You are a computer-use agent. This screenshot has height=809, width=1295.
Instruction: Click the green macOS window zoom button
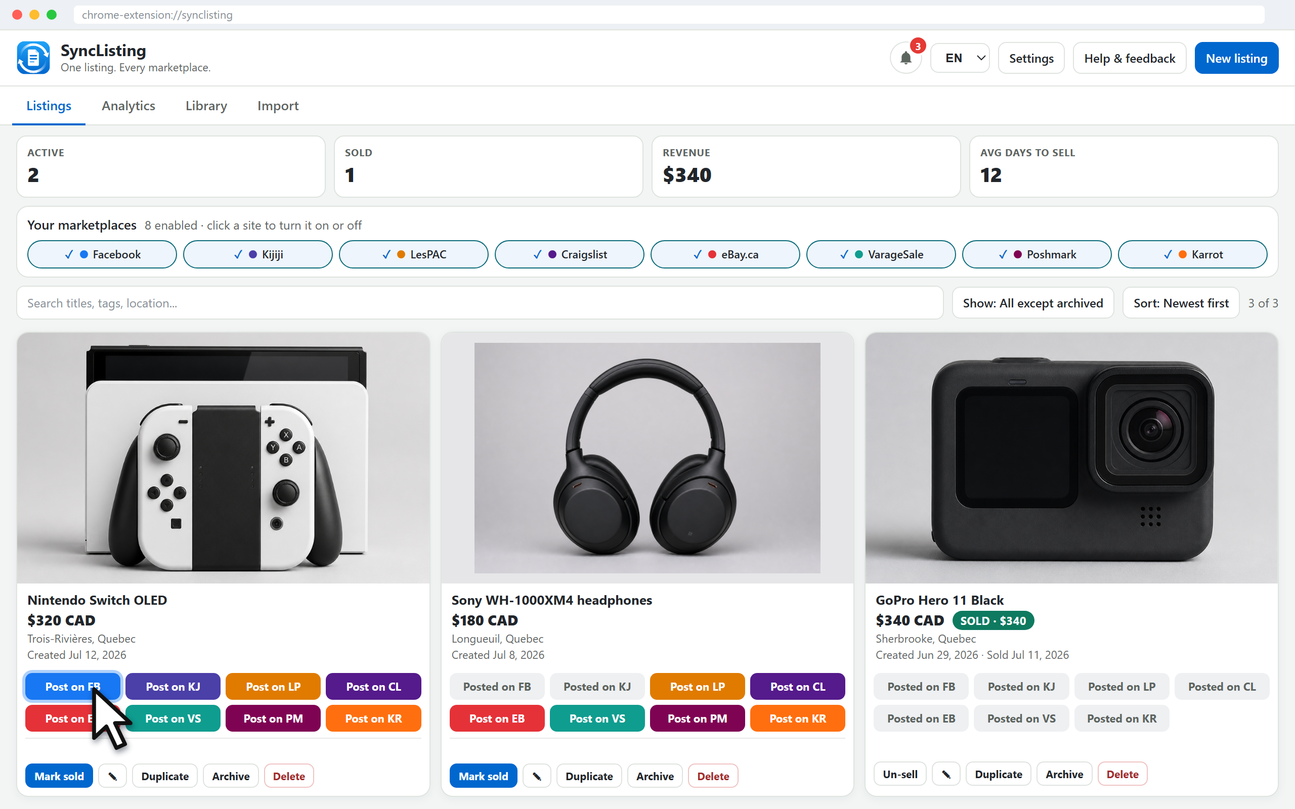52,15
